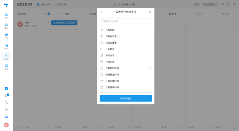The height and width of the screenshot is (131, 239).
Task: Select the 计划工时 radio button
Action: 54,4
